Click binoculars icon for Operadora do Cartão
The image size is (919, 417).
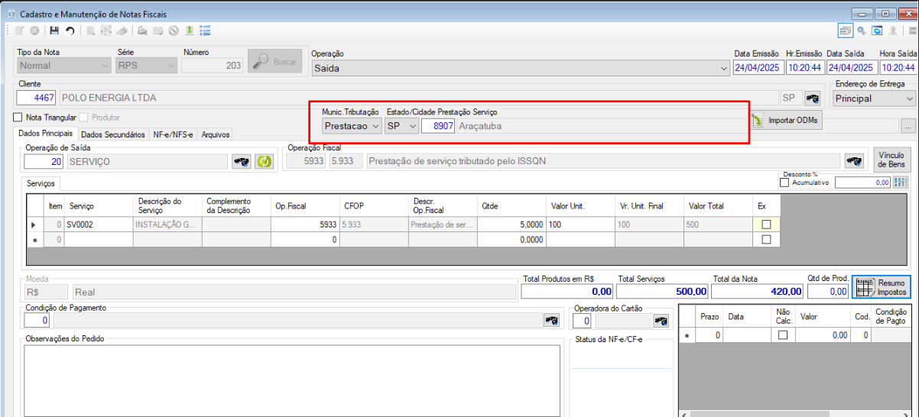(661, 321)
